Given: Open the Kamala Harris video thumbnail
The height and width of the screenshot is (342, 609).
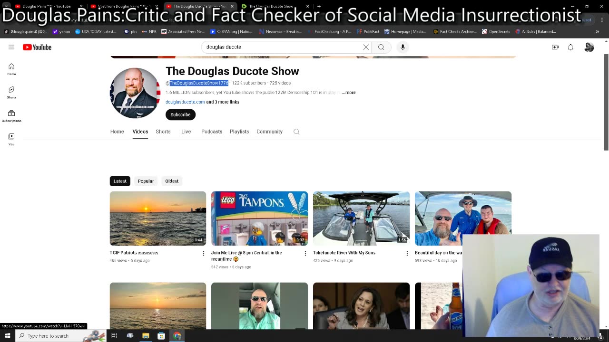Looking at the screenshot, I should 361,305.
